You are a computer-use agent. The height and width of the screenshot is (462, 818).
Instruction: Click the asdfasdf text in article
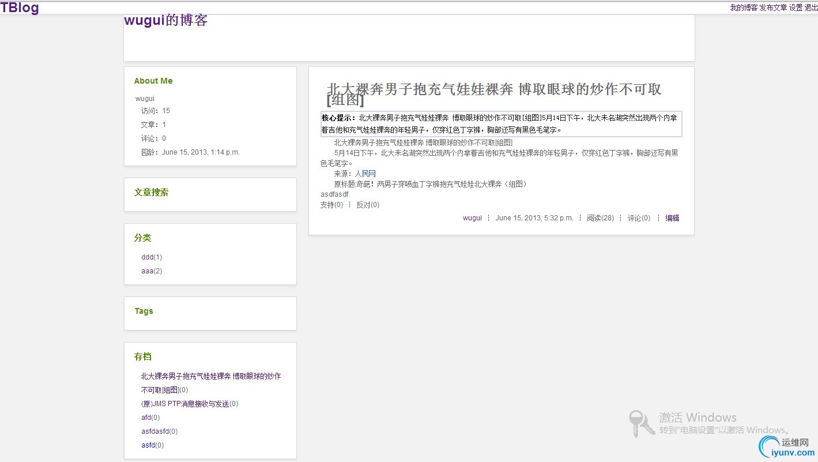coord(334,194)
